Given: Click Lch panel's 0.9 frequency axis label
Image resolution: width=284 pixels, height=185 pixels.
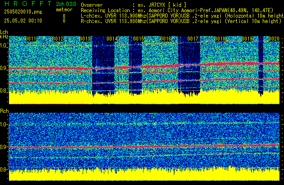Looking at the screenshot, I should [4, 68].
